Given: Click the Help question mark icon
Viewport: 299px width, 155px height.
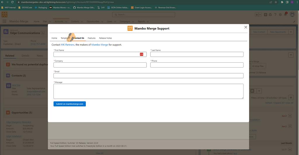Looking at the screenshot, I should pos(275,15).
